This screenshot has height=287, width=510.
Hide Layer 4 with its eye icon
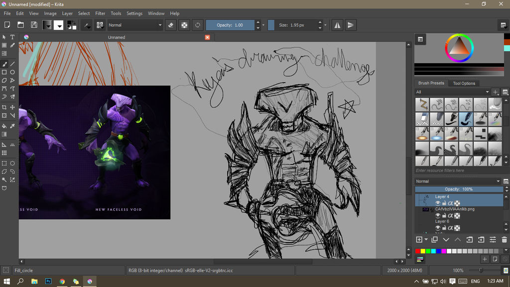pos(438,203)
